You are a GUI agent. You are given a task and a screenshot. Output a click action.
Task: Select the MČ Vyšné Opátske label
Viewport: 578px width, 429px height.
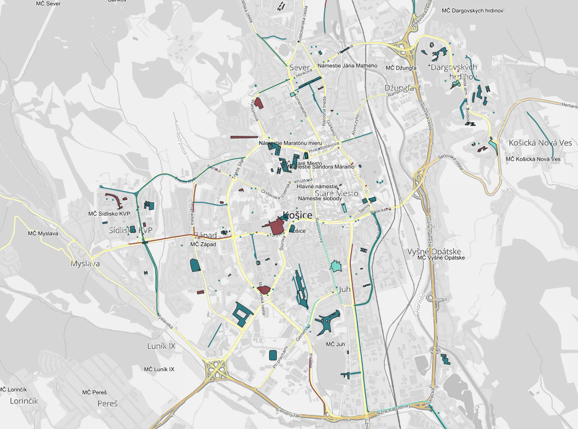tap(441, 258)
